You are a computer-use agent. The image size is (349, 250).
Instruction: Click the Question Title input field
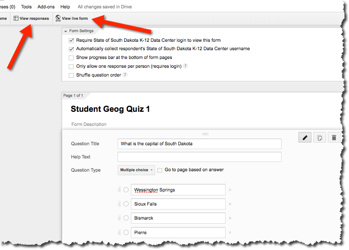click(200, 144)
